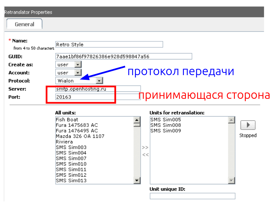This screenshot has width=270, height=209.
Task: Focus the Server field smtp.openhosting.ru
Action: [x=98, y=88]
